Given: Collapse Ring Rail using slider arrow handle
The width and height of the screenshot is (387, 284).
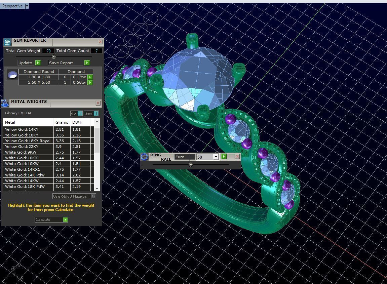Looking at the screenshot, I should (190, 165).
